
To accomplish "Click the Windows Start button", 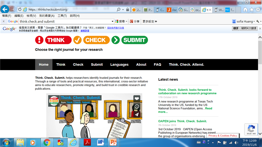I will coord(6,142).
